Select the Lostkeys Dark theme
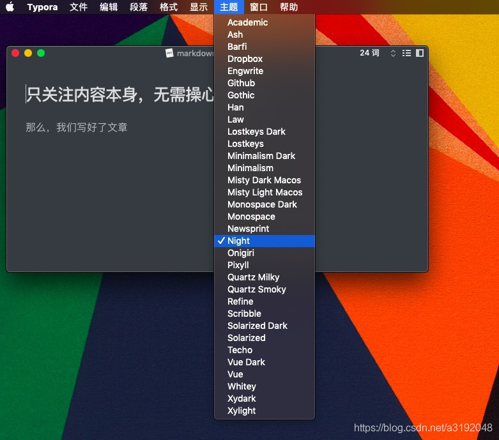Screen dimensions: 499x440 point(265,132)
